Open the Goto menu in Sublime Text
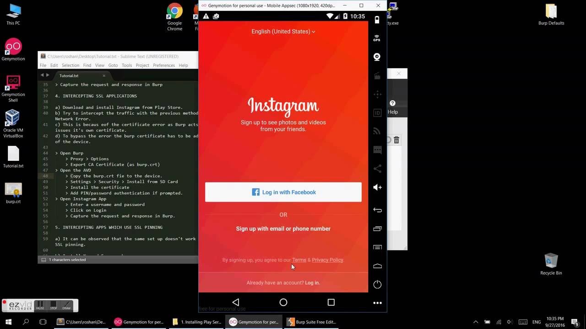 click(x=113, y=65)
